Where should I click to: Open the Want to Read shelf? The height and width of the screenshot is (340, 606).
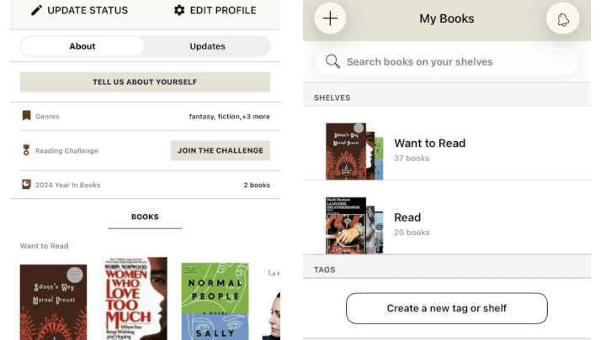click(429, 149)
